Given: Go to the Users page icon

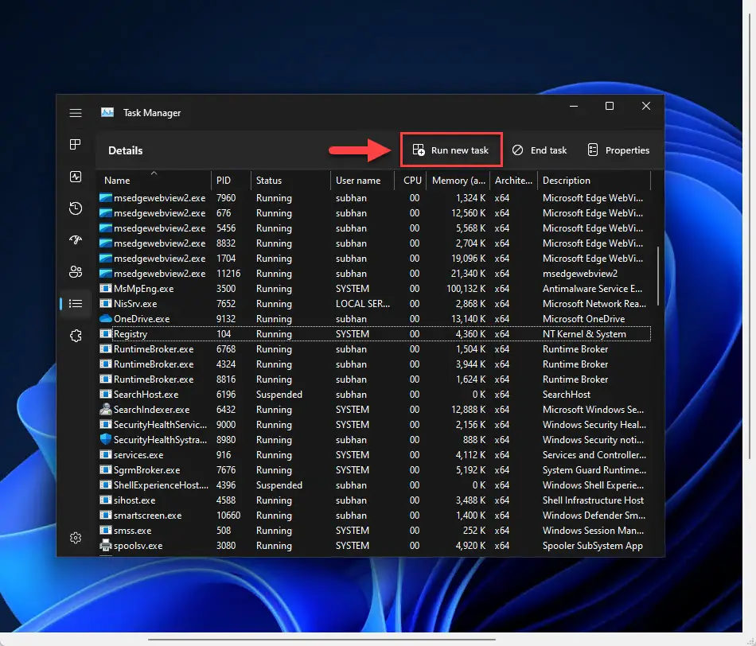Looking at the screenshot, I should 76,272.
